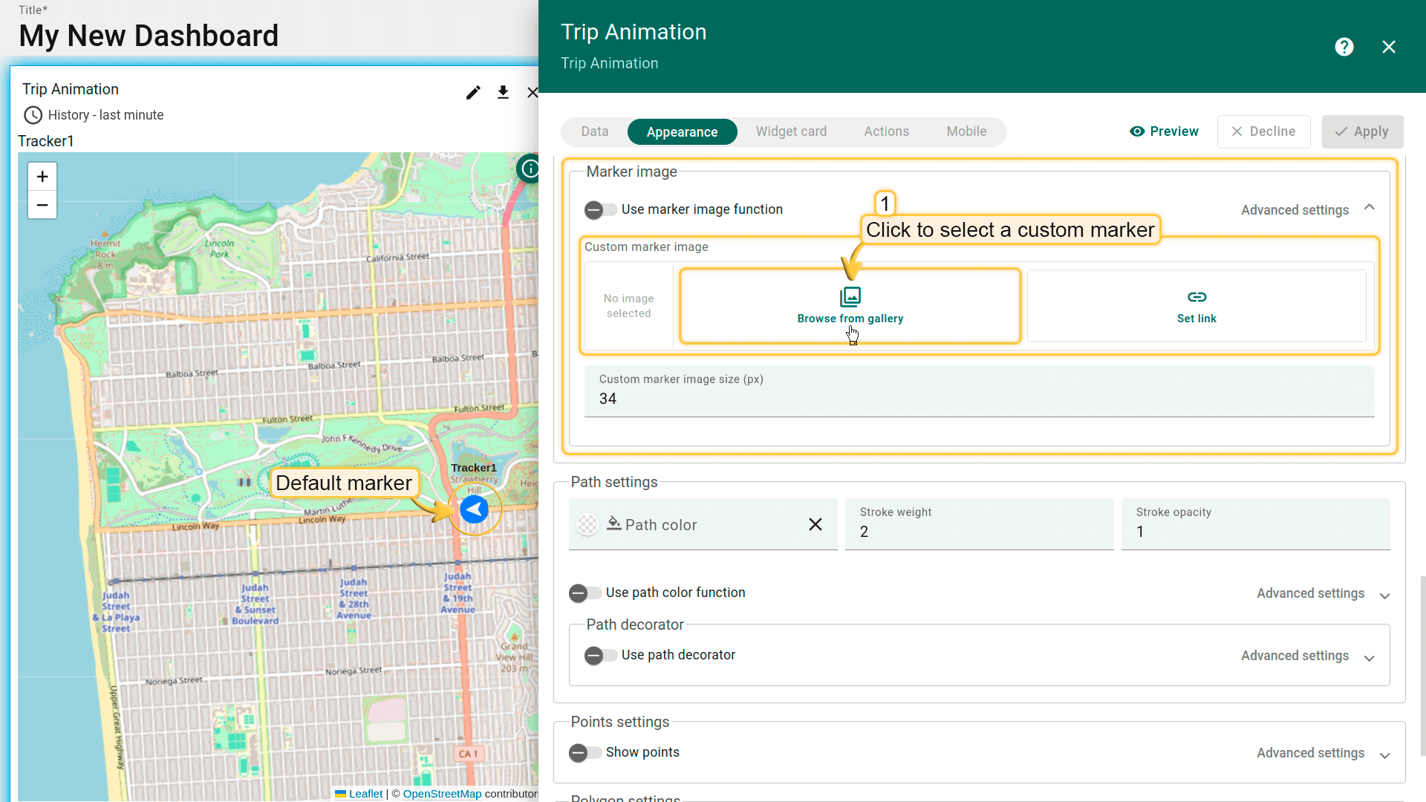Click the My New Dashboard title field
The image size is (1426, 802).
point(149,36)
